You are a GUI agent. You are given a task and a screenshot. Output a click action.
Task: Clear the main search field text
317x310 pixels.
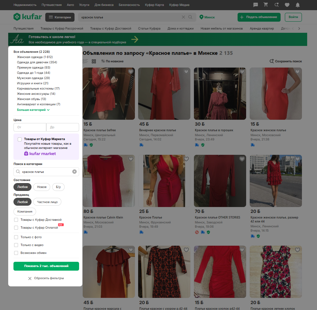tap(183, 17)
